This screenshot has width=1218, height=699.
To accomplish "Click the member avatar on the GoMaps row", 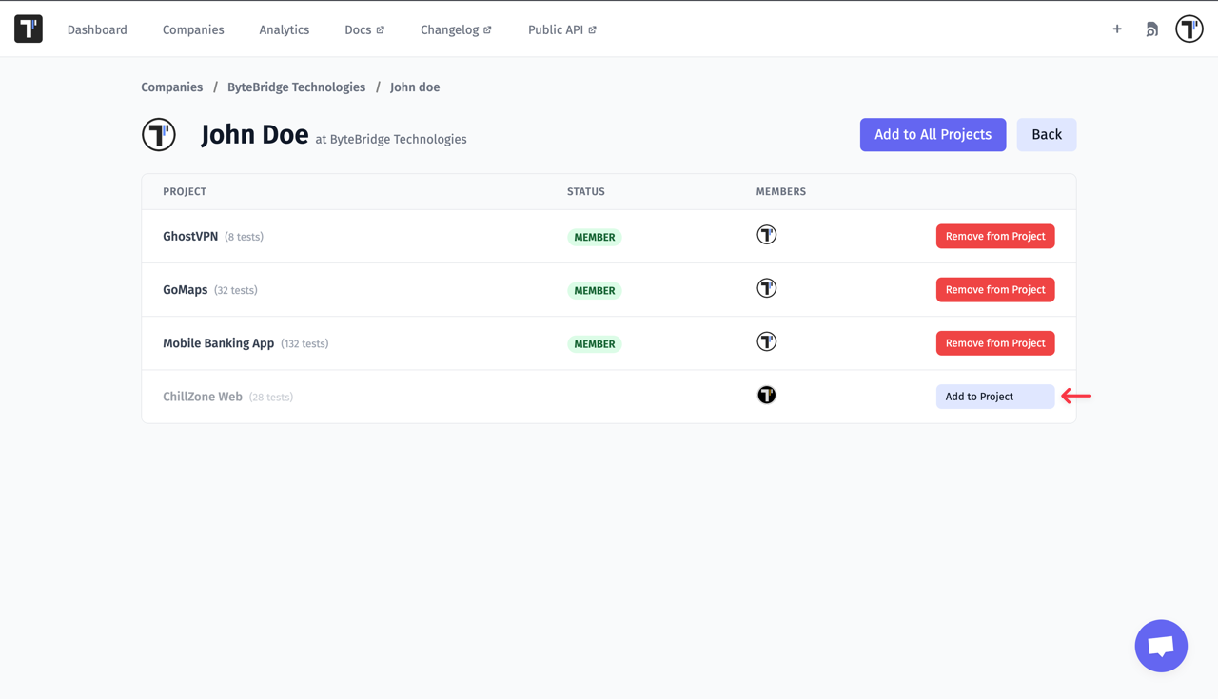I will 767,287.
